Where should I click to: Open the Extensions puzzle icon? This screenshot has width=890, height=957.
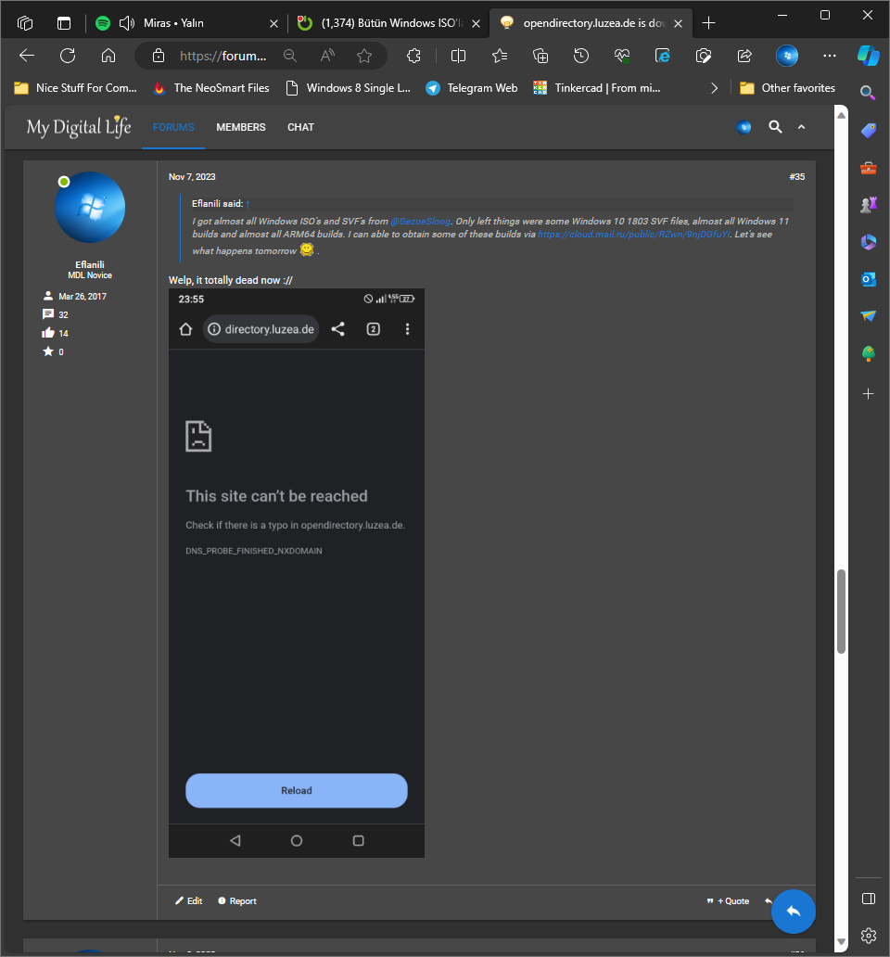pos(413,56)
